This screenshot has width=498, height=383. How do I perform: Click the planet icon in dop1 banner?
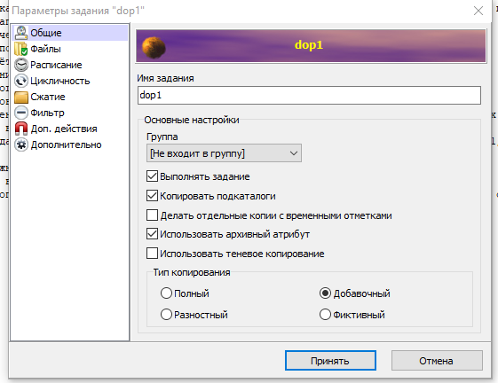click(154, 48)
